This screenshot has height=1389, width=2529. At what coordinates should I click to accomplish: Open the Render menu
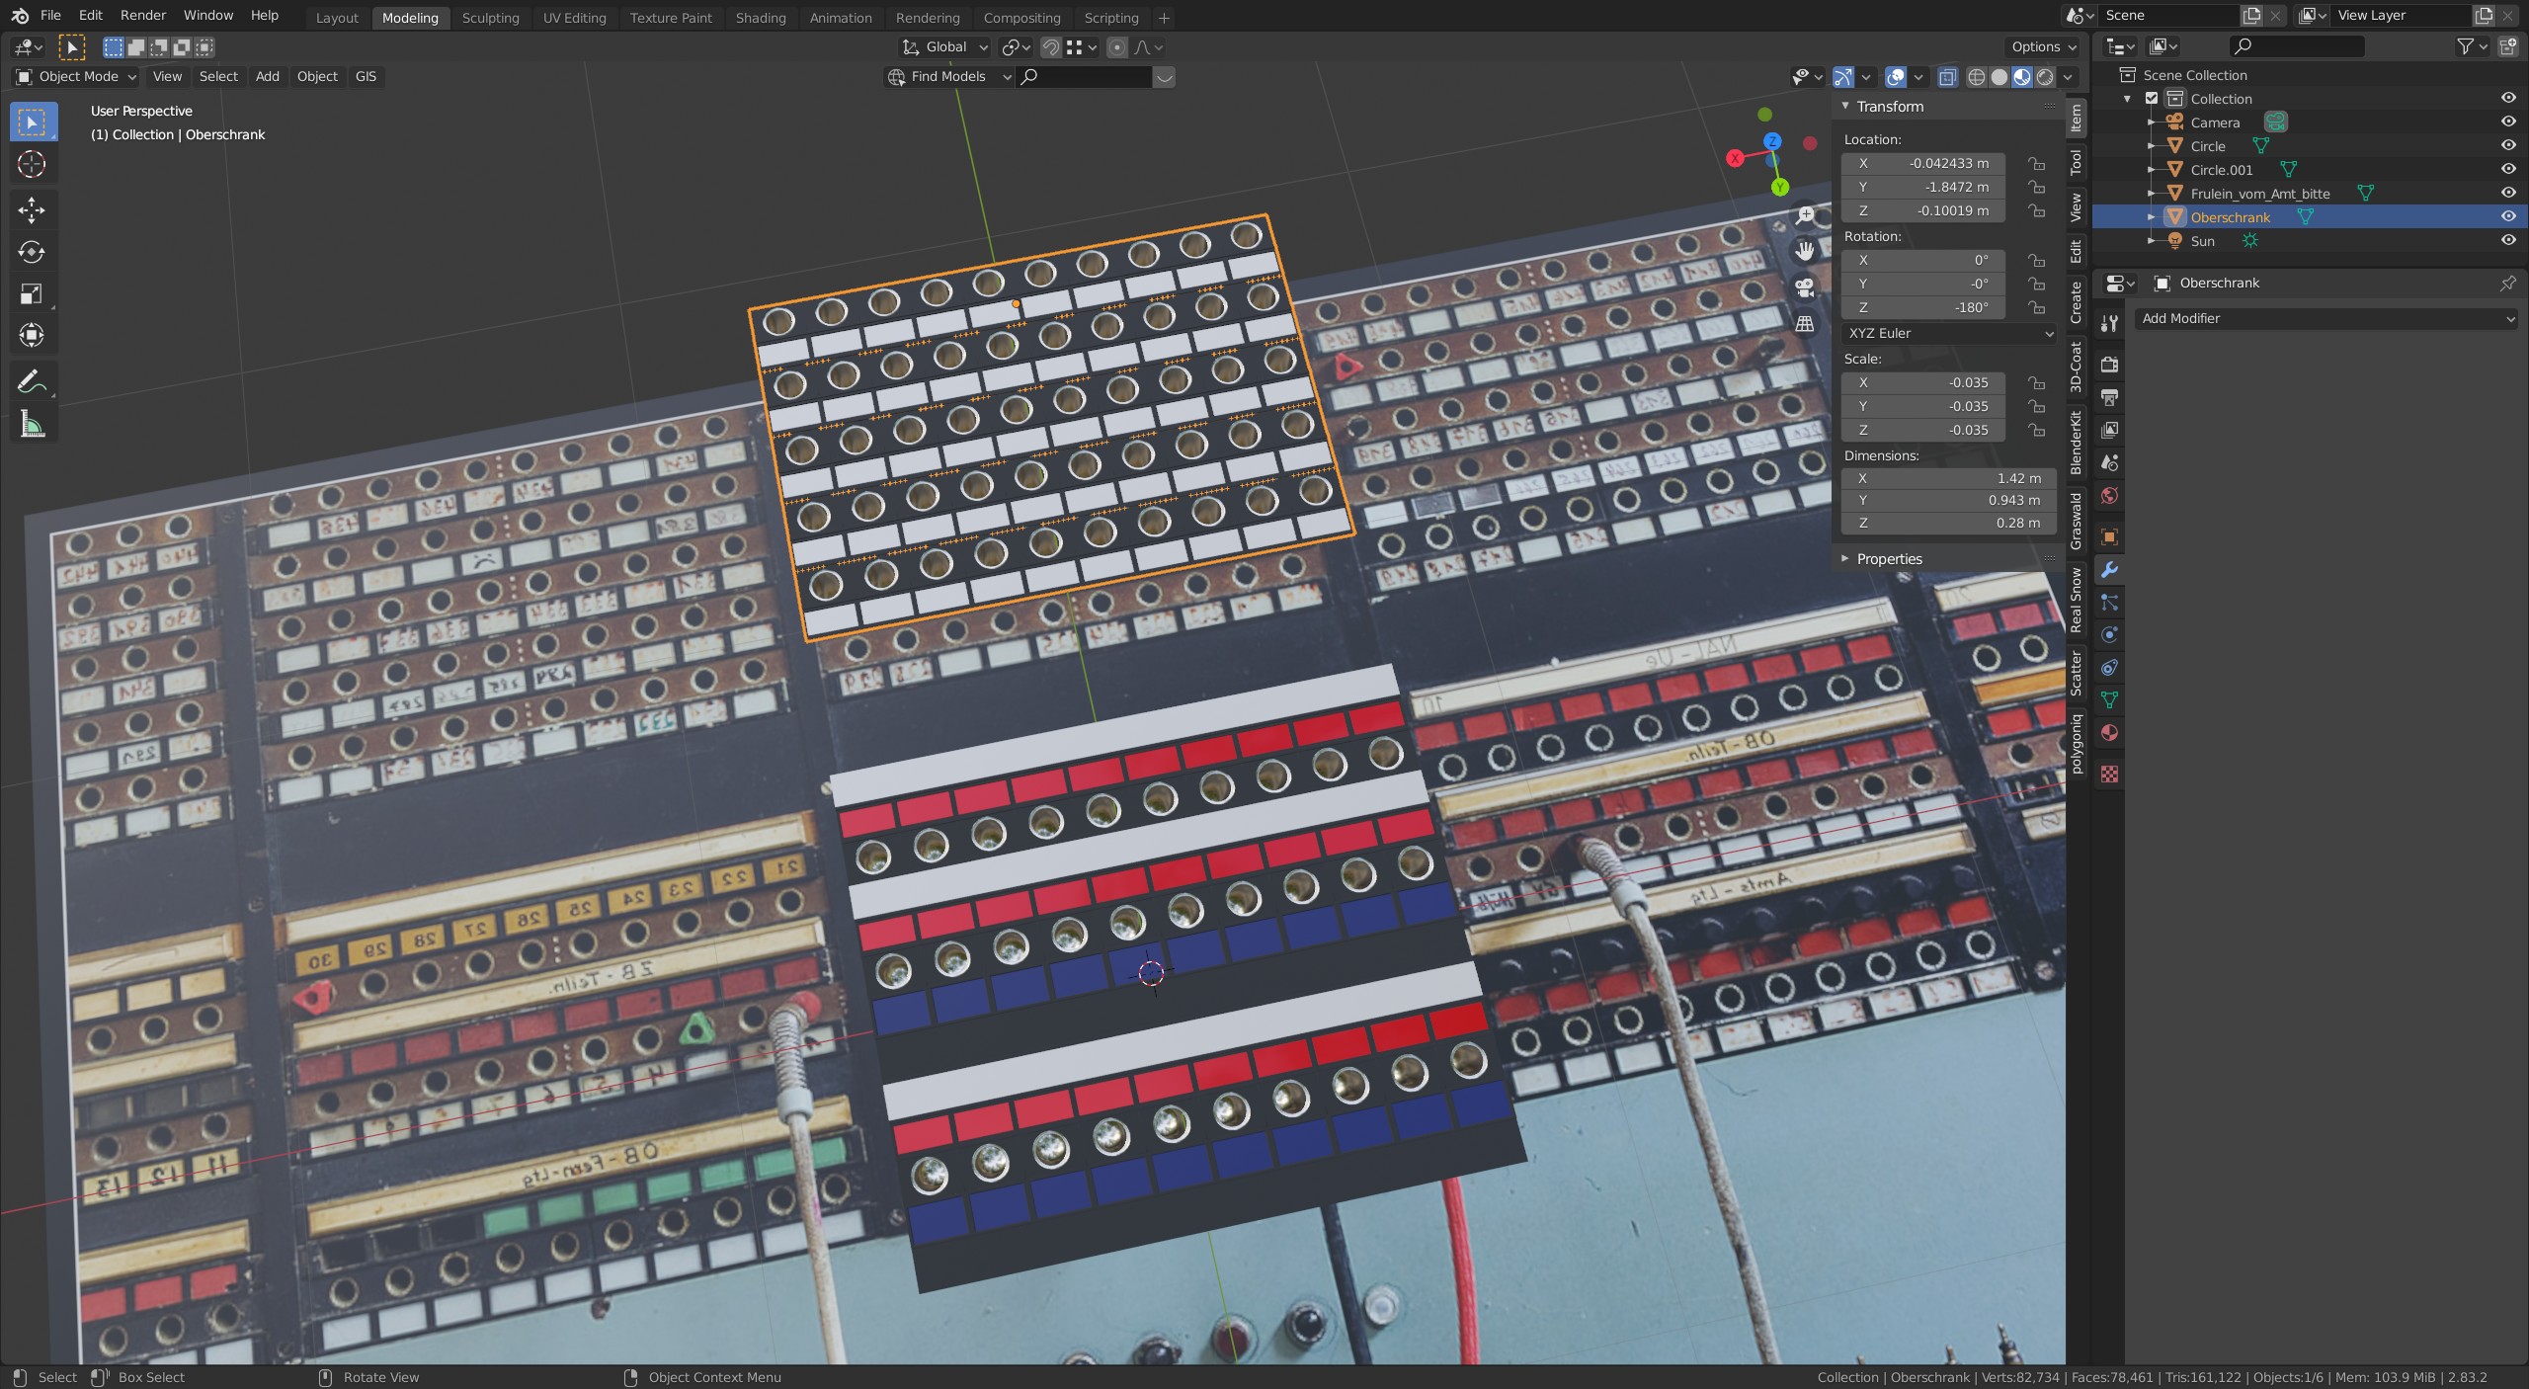coord(142,16)
